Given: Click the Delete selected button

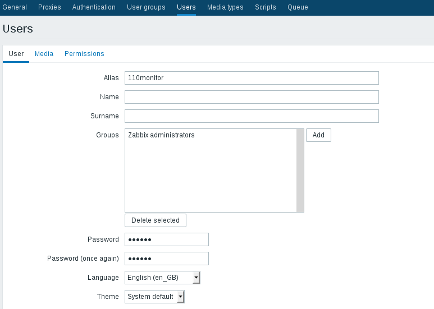Looking at the screenshot, I should 156,220.
